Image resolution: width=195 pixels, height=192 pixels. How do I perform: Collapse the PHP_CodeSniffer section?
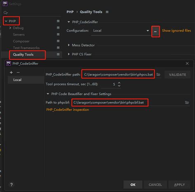(69, 22)
